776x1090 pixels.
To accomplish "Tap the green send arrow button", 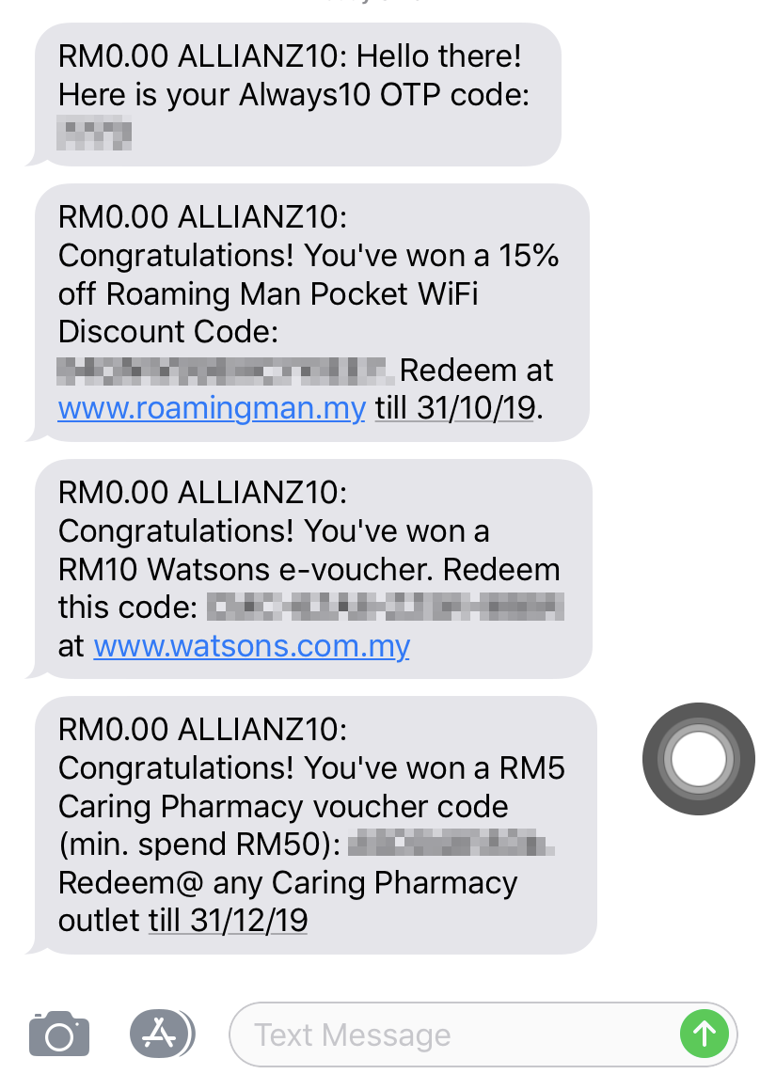I will [x=704, y=1034].
